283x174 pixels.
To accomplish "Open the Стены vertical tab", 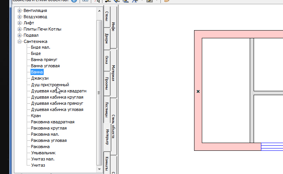I will pos(106,16).
